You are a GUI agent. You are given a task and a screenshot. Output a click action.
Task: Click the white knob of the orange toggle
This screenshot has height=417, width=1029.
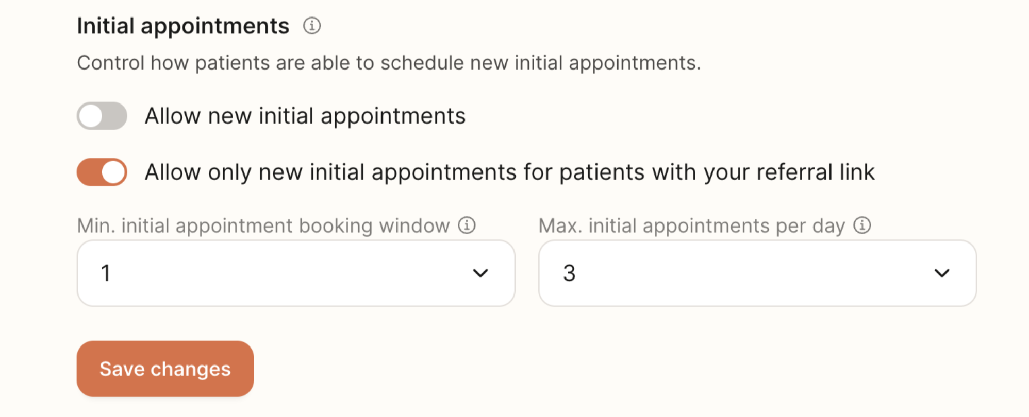113,172
